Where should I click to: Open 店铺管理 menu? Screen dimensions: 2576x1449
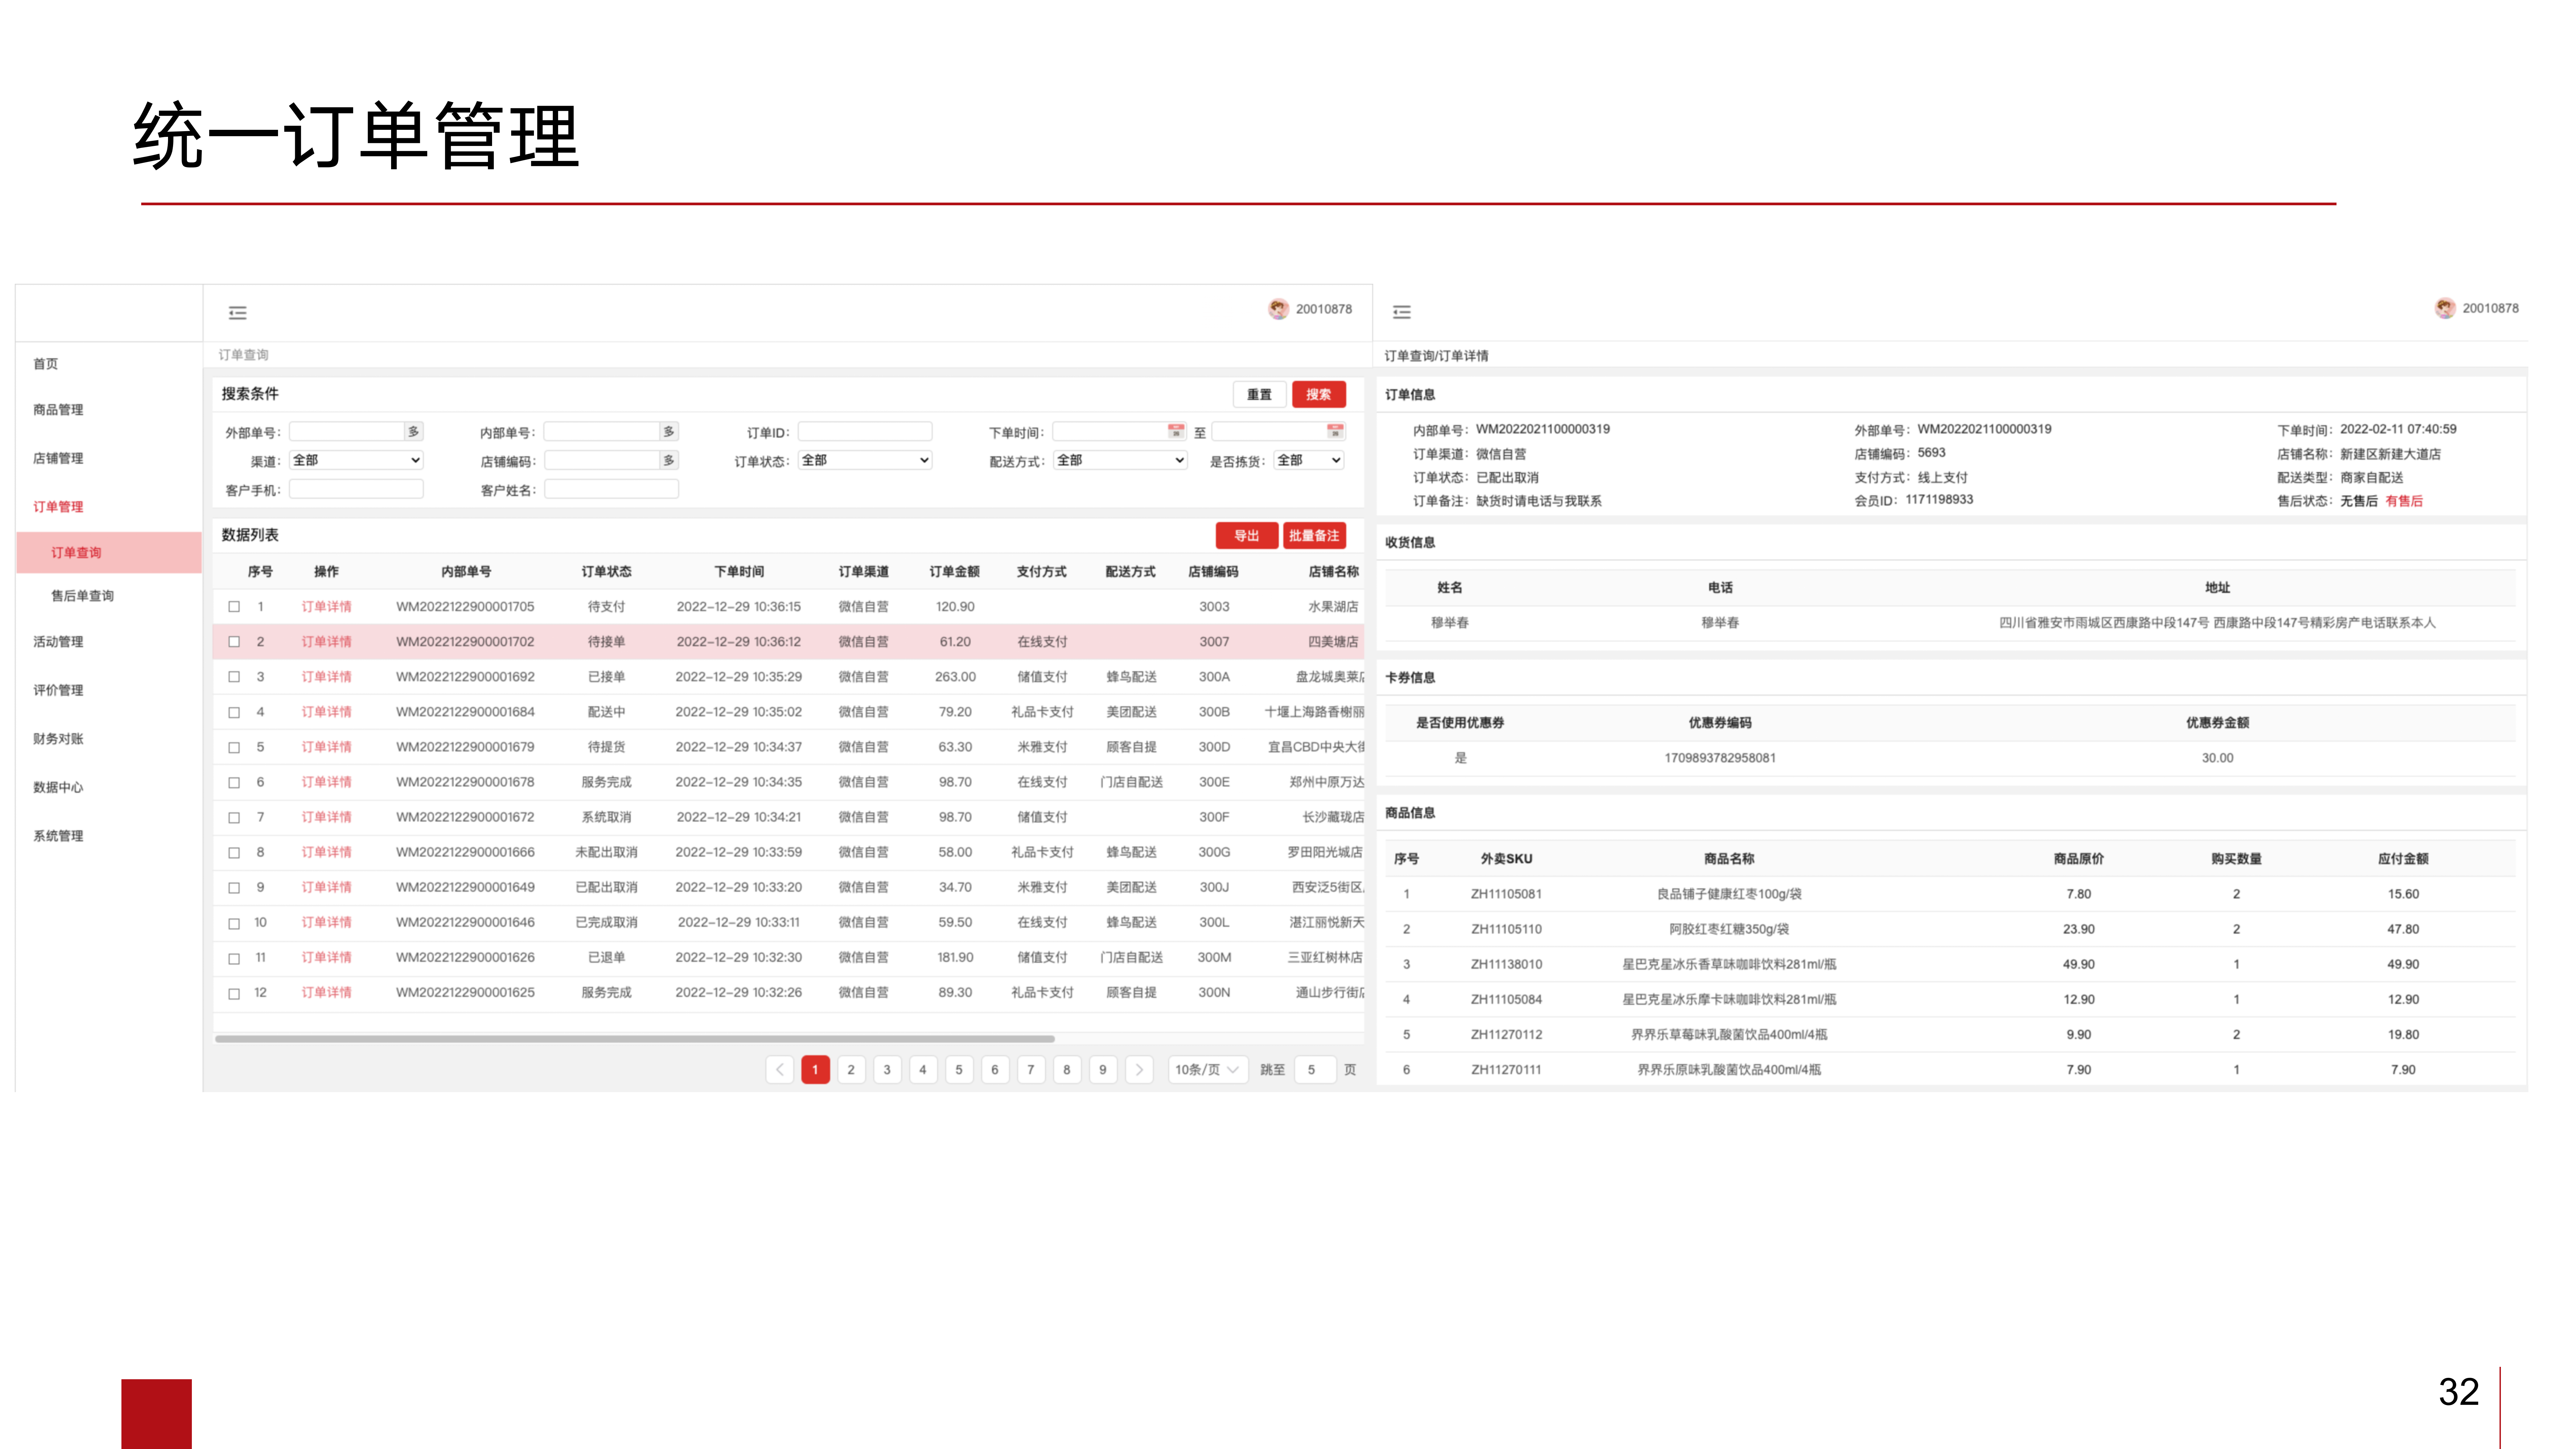coord(58,458)
